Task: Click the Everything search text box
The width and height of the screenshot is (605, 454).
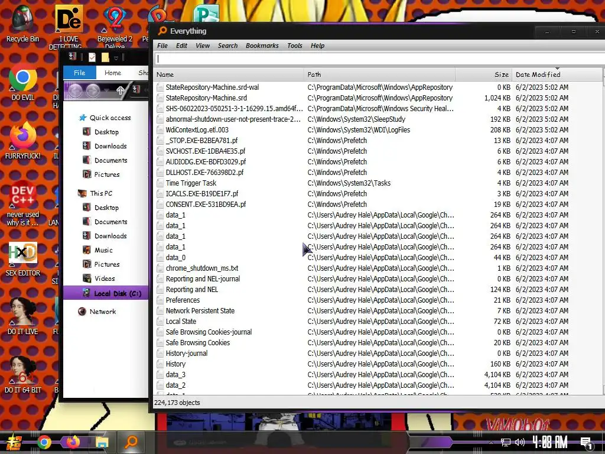Action: (x=380, y=59)
